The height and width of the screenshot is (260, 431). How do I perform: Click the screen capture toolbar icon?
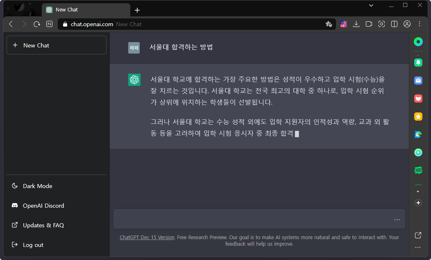pyautogui.click(x=381, y=24)
